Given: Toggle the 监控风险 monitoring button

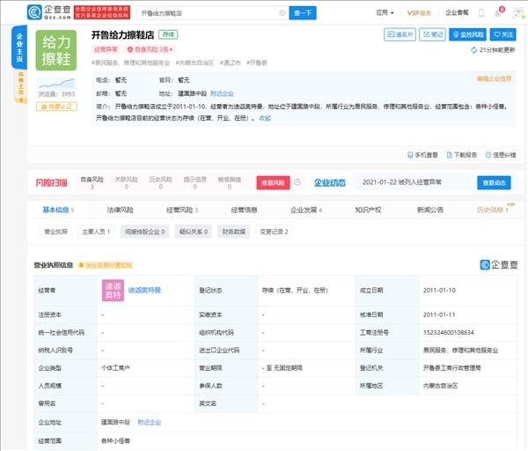Looking at the screenshot, I should point(466,34).
